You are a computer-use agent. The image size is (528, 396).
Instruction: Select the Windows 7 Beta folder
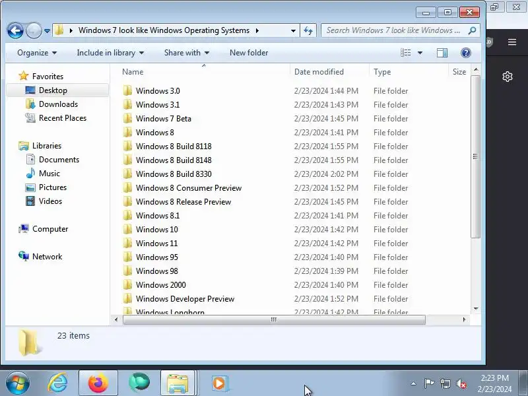163,119
